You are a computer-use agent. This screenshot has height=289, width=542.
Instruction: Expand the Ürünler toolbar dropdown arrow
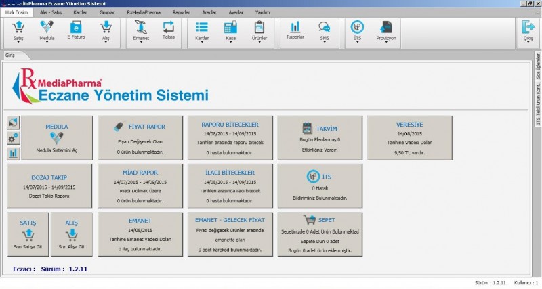(259, 43)
